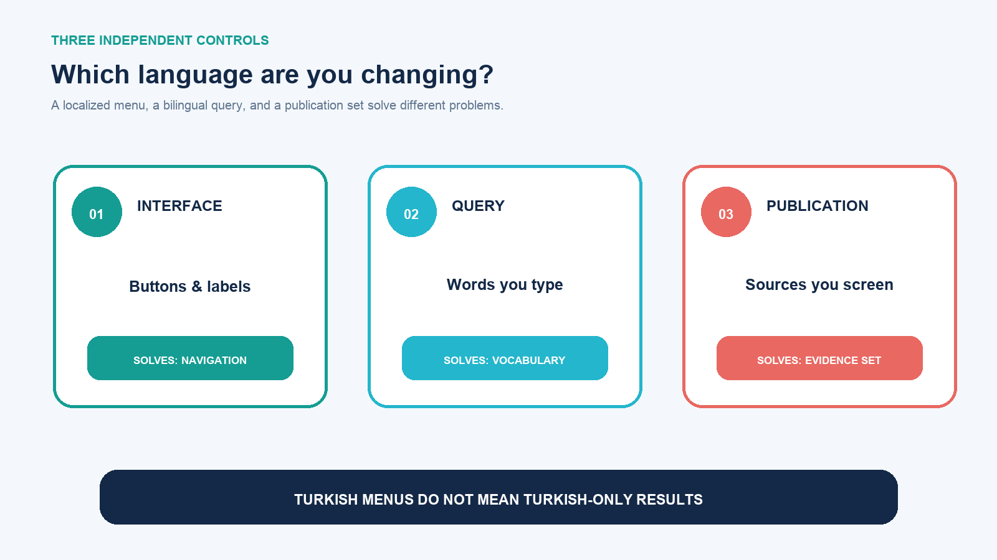Select the Solves: Navigation button
The image size is (997, 560).
coord(190,358)
